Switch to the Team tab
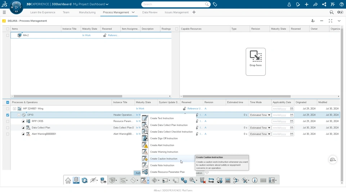The height and width of the screenshot is (194, 346). pos(66,12)
